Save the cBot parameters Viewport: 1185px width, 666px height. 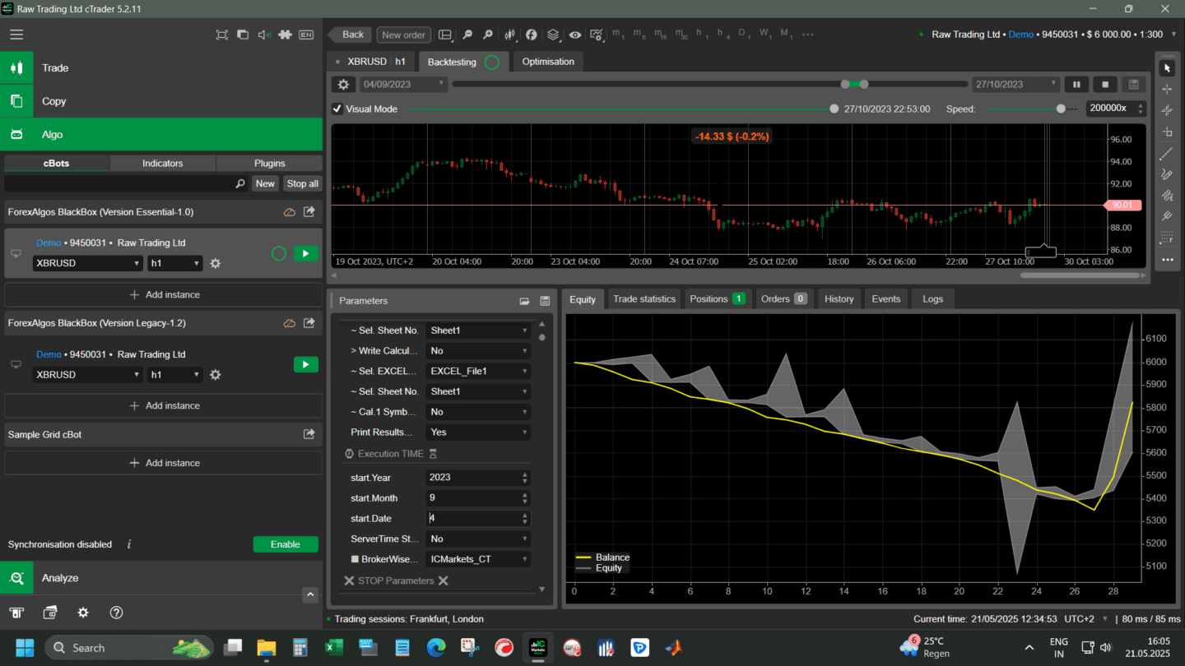point(544,301)
